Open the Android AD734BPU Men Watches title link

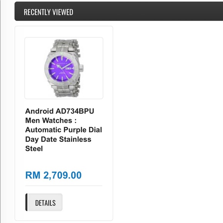[63, 130]
